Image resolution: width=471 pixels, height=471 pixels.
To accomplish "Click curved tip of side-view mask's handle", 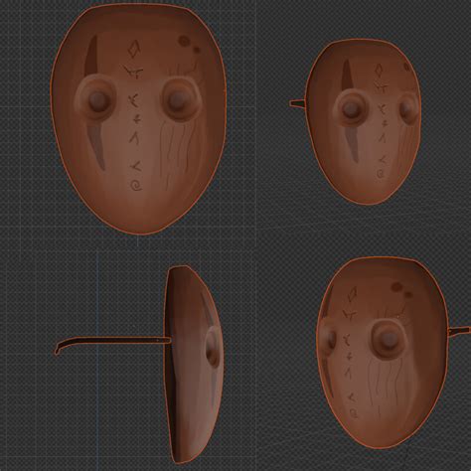I will (x=60, y=347).
